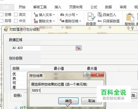Expand the 大小写 dropdown arrow
Image resolution: width=138 pixels, height=109 pixels.
[77, 15]
